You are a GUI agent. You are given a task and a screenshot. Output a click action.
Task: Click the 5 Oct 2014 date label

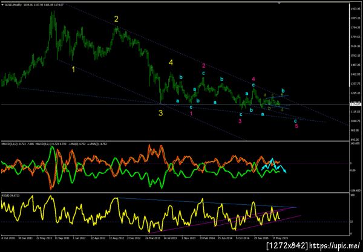point(243,238)
